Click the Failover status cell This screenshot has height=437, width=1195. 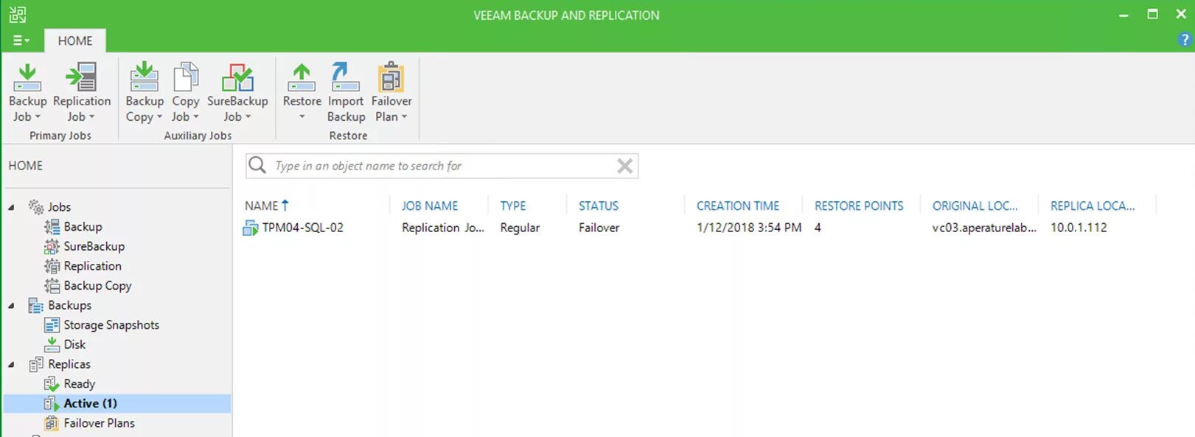point(599,228)
